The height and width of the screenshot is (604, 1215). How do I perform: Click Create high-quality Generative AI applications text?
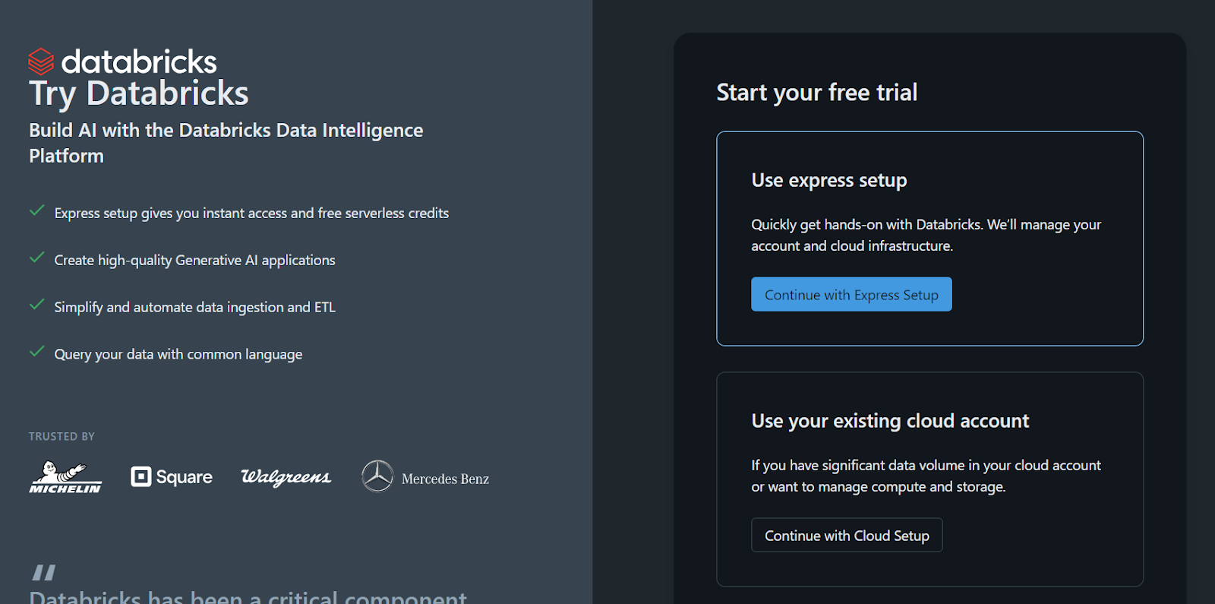[x=194, y=261]
